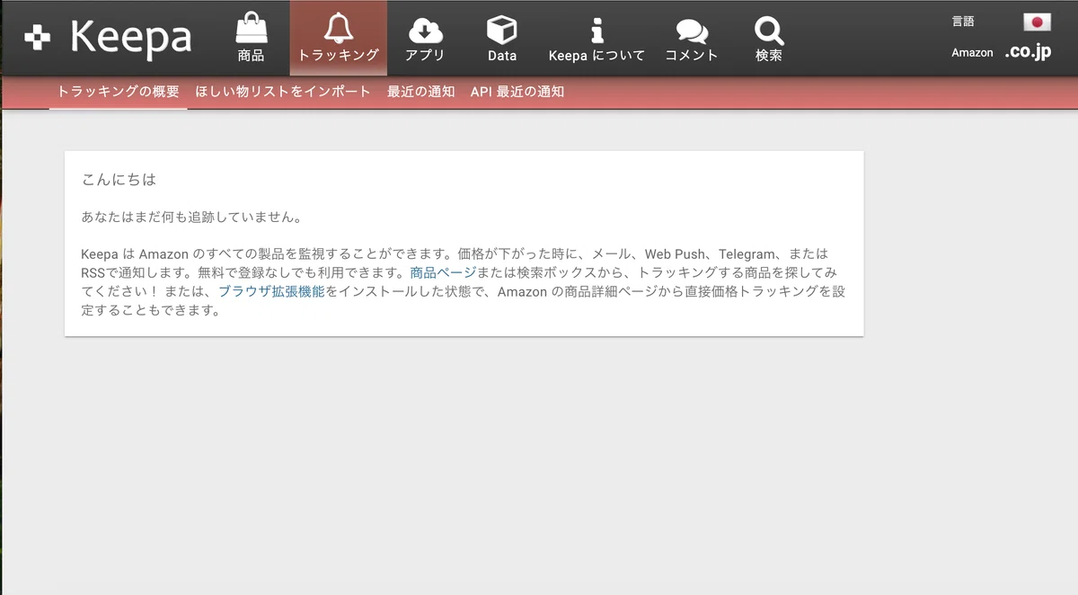Open the 商品 shopping bag icon
Viewport: 1078px width, 595px height.
tap(252, 30)
